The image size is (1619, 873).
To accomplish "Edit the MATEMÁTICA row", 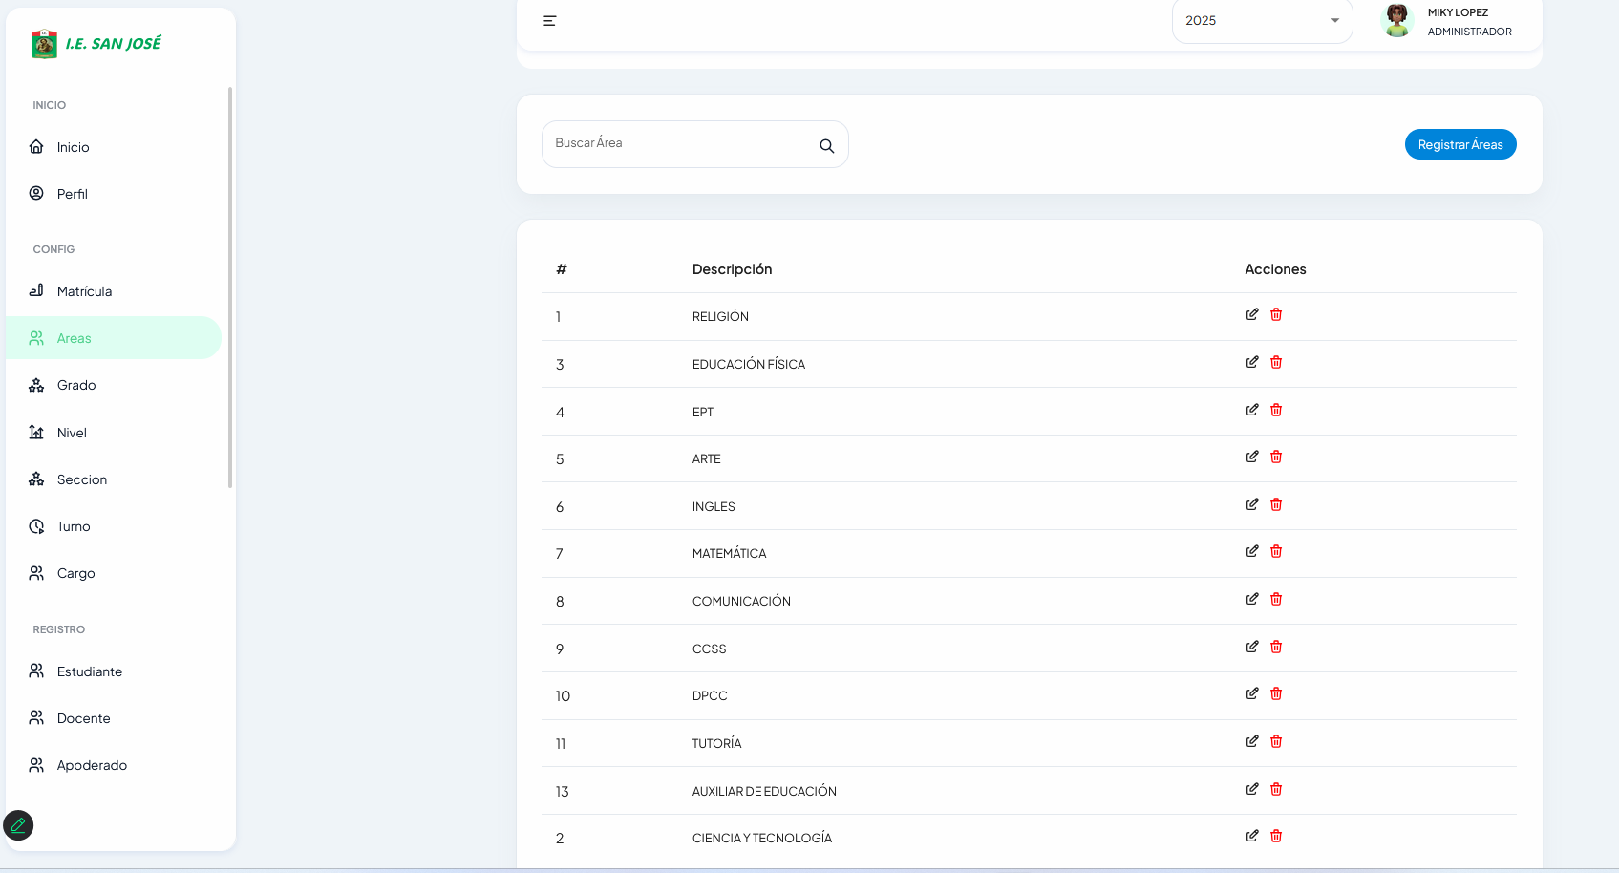I will (x=1251, y=551).
